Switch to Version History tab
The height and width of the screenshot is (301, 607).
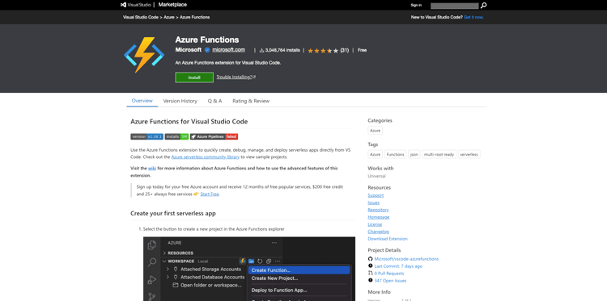coord(180,101)
